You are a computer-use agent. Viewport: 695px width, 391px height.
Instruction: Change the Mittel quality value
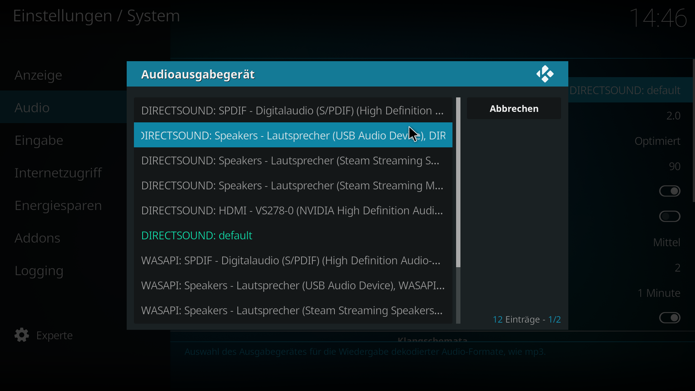(x=667, y=242)
